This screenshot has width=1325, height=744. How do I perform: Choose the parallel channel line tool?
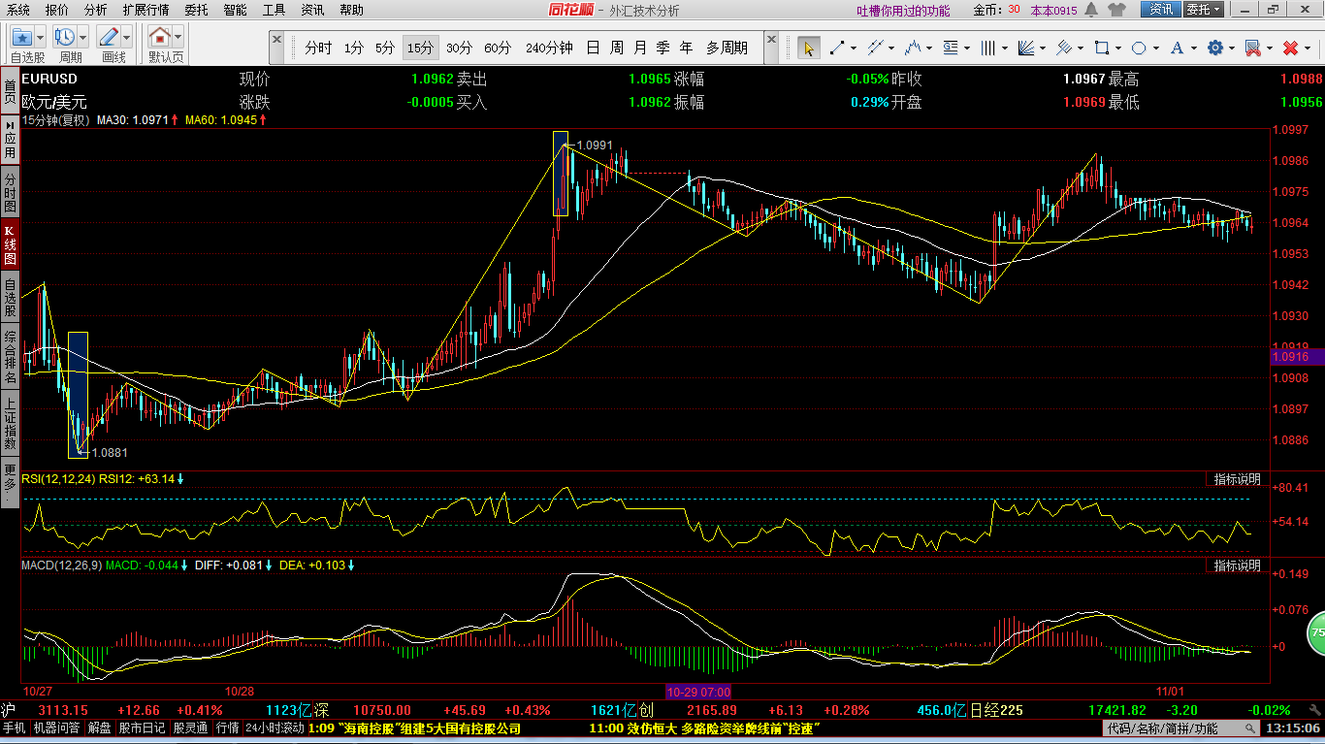click(875, 48)
